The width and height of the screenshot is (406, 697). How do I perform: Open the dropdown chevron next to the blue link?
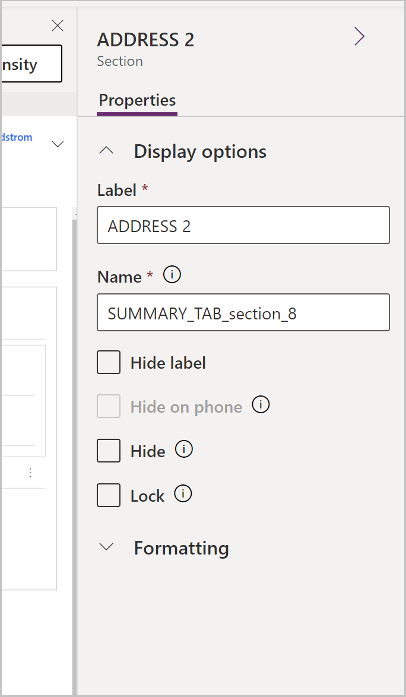pyautogui.click(x=58, y=144)
